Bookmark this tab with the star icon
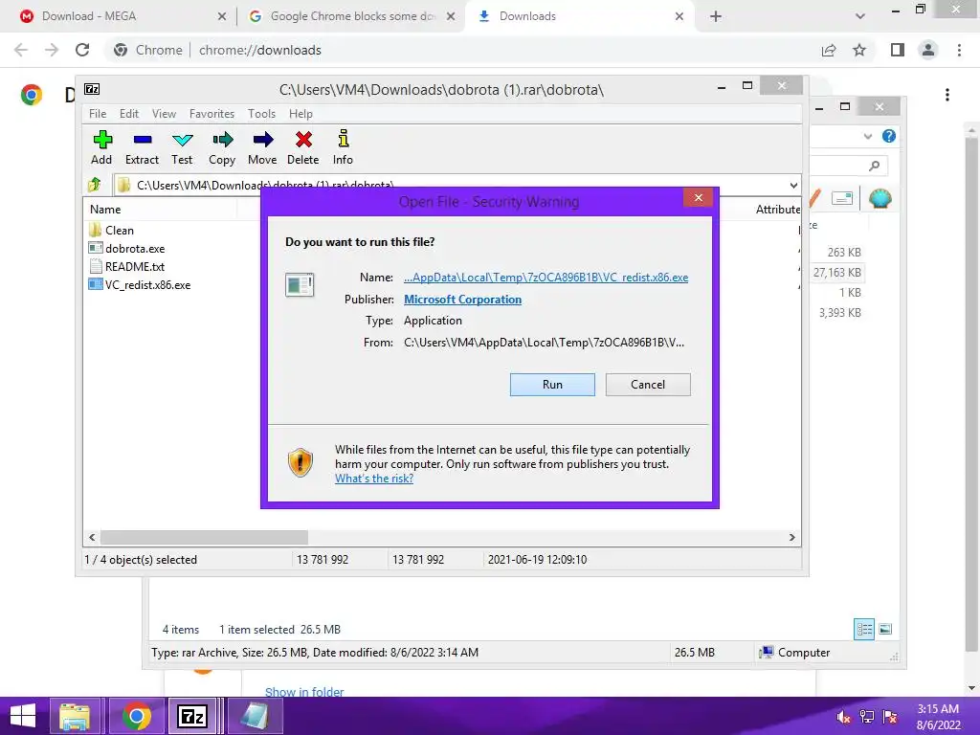This screenshot has height=735, width=980. (x=859, y=50)
